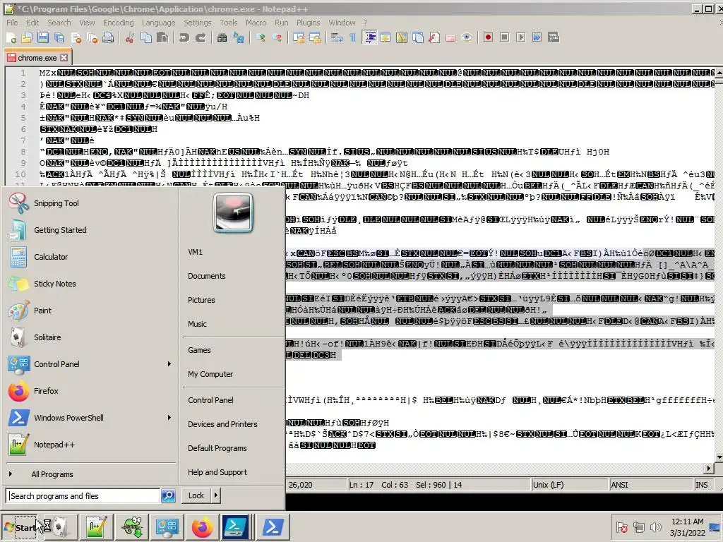Image resolution: width=723 pixels, height=542 pixels.
Task: Click the Print toolbar icon
Action: tap(108, 37)
